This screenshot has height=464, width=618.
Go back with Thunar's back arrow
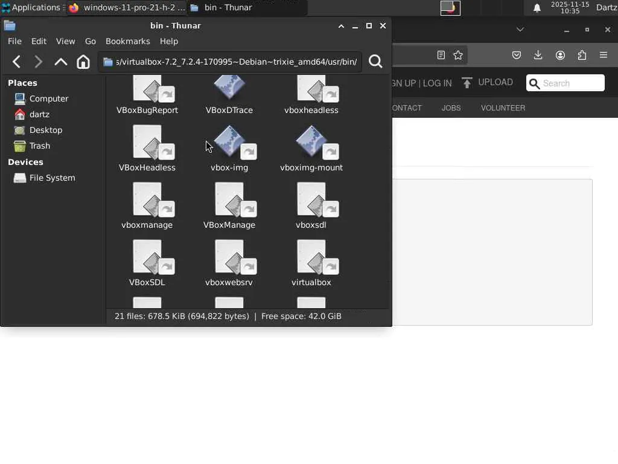point(16,62)
